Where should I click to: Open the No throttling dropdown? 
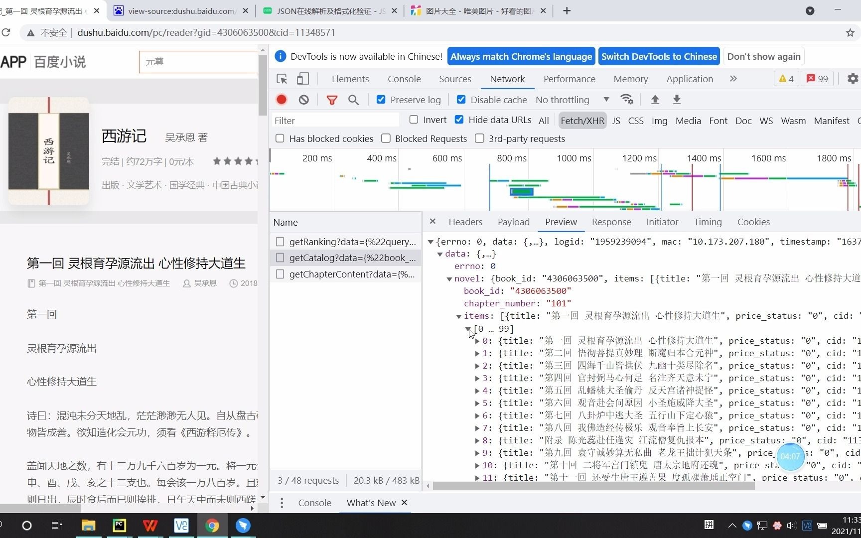coord(573,100)
